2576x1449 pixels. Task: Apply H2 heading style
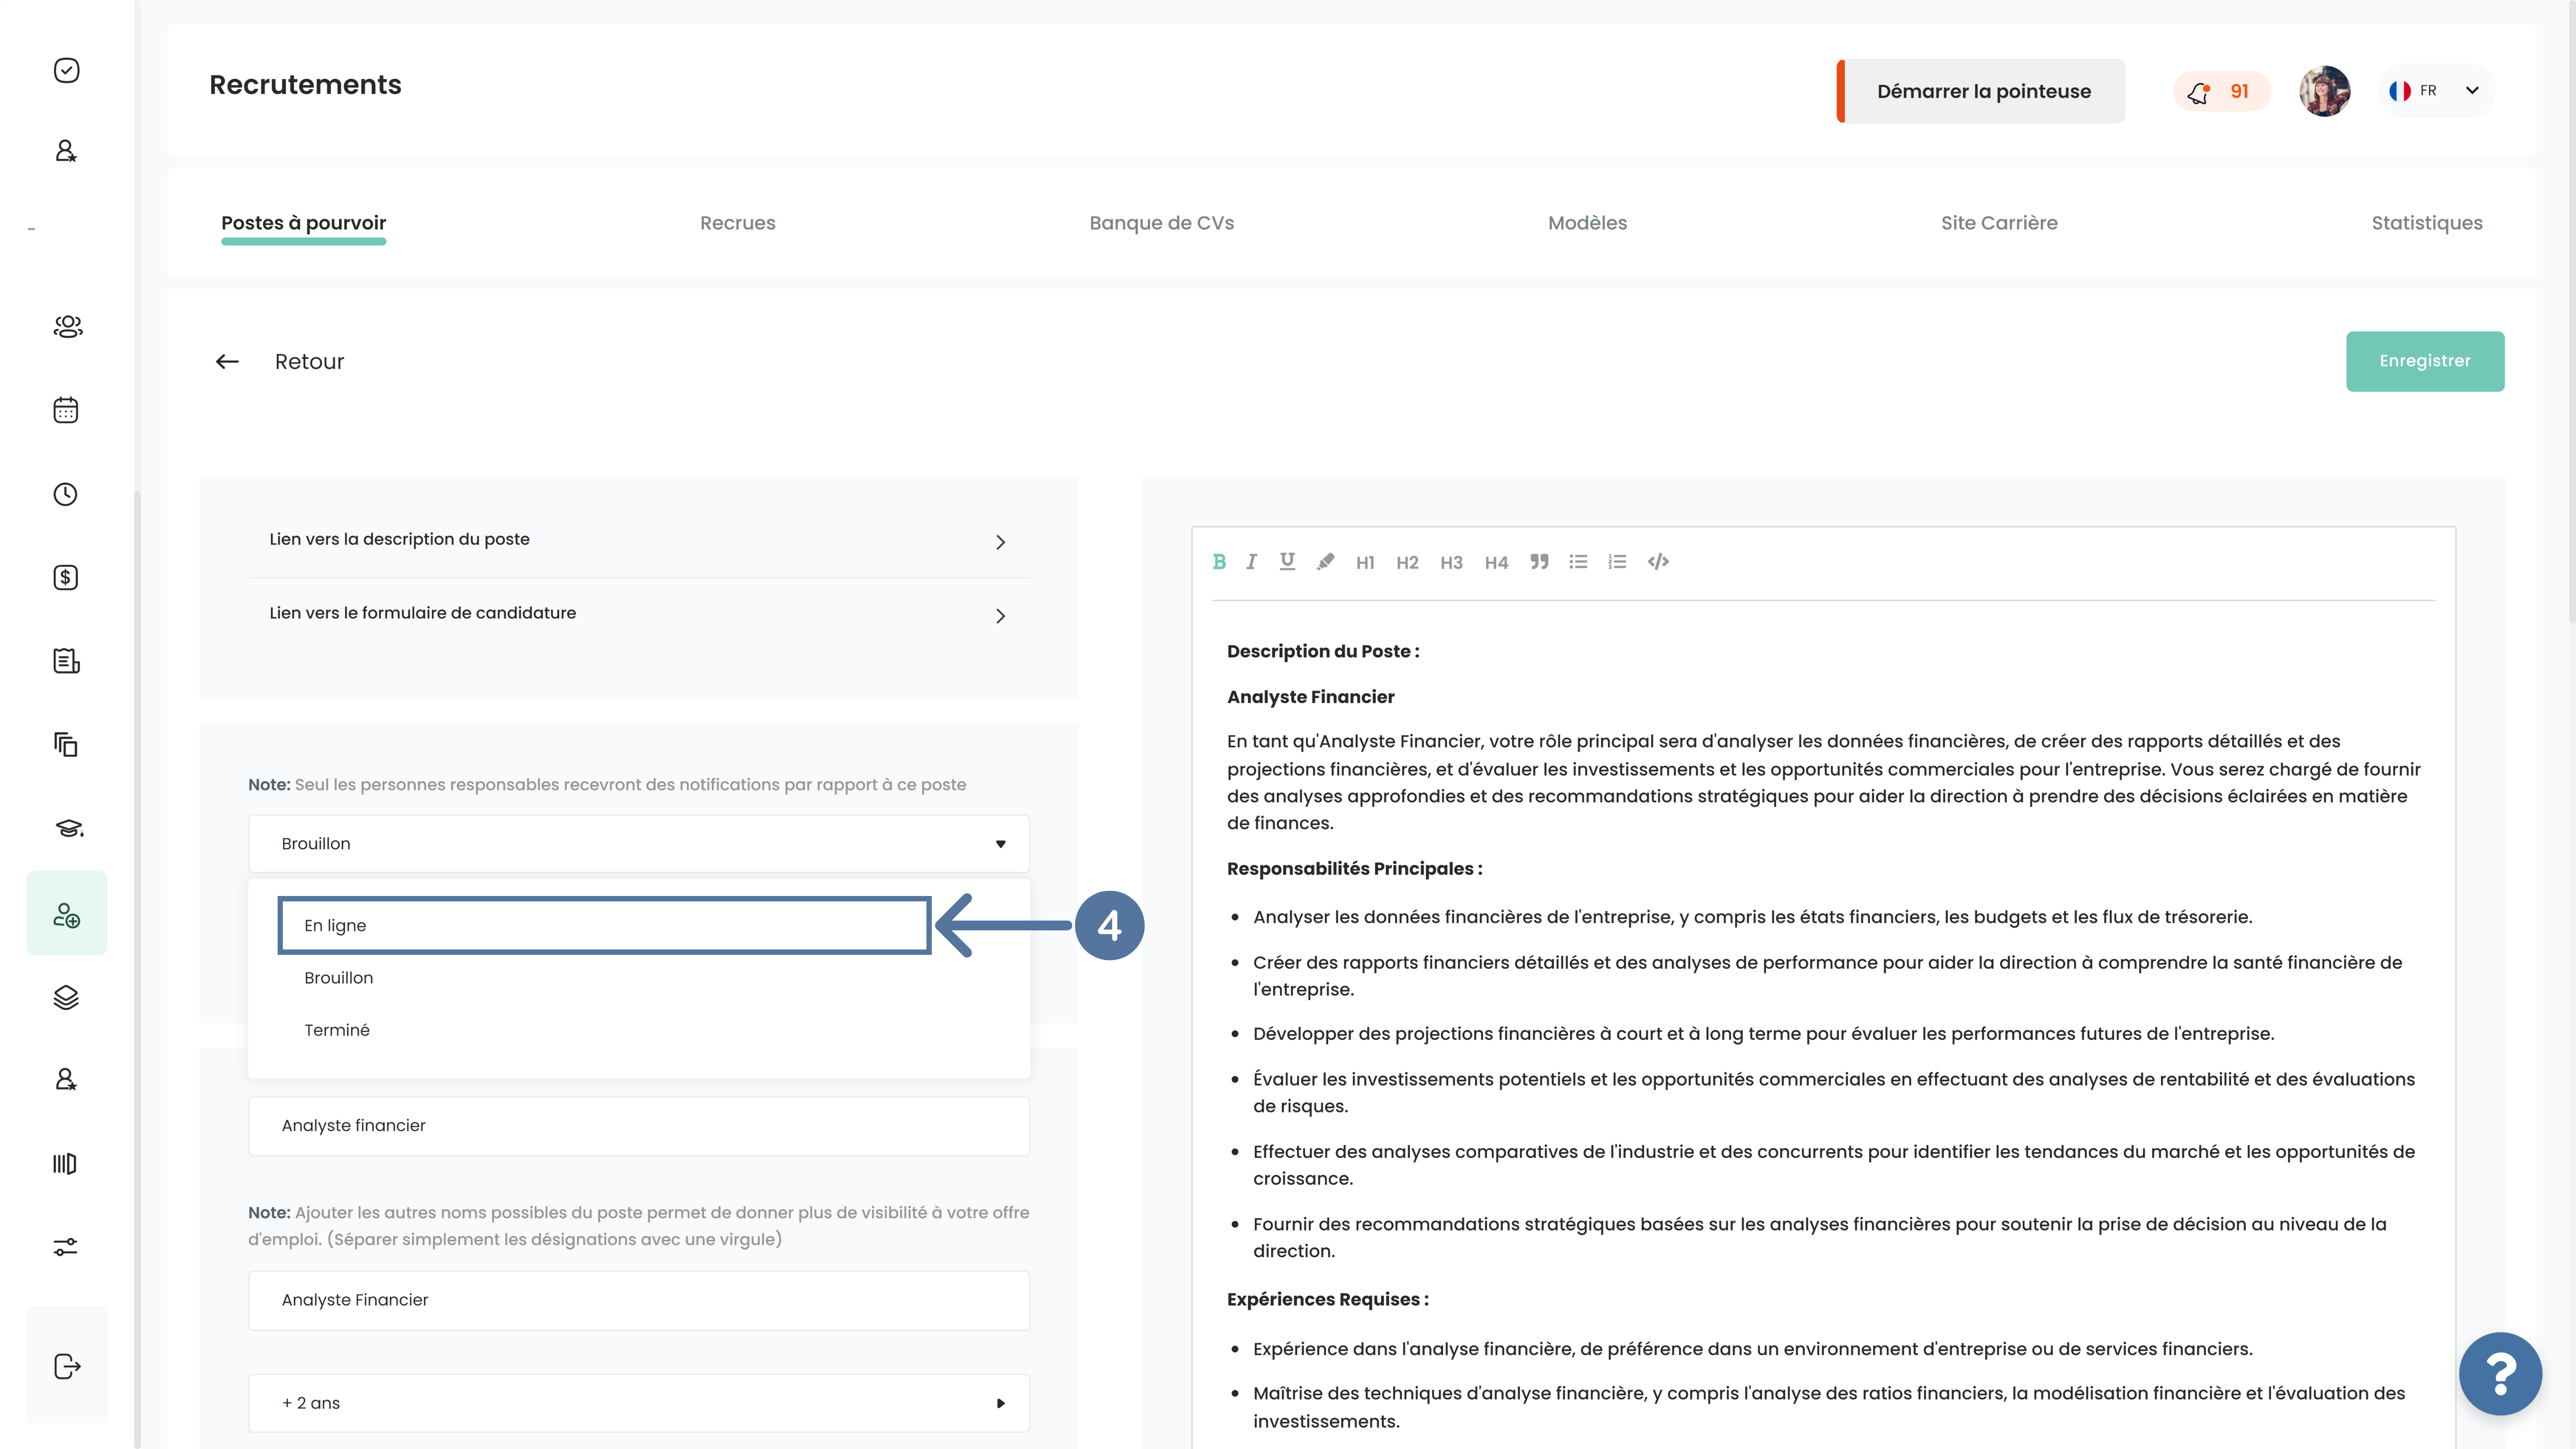tap(1407, 563)
